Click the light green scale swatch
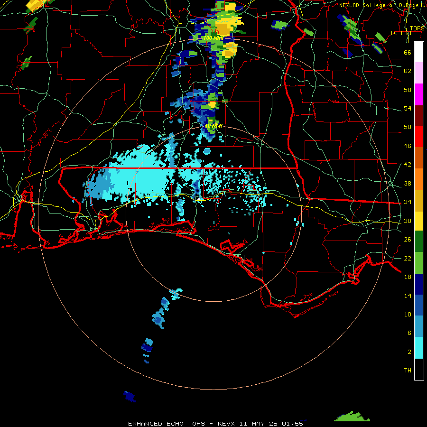 pyautogui.click(x=419, y=263)
